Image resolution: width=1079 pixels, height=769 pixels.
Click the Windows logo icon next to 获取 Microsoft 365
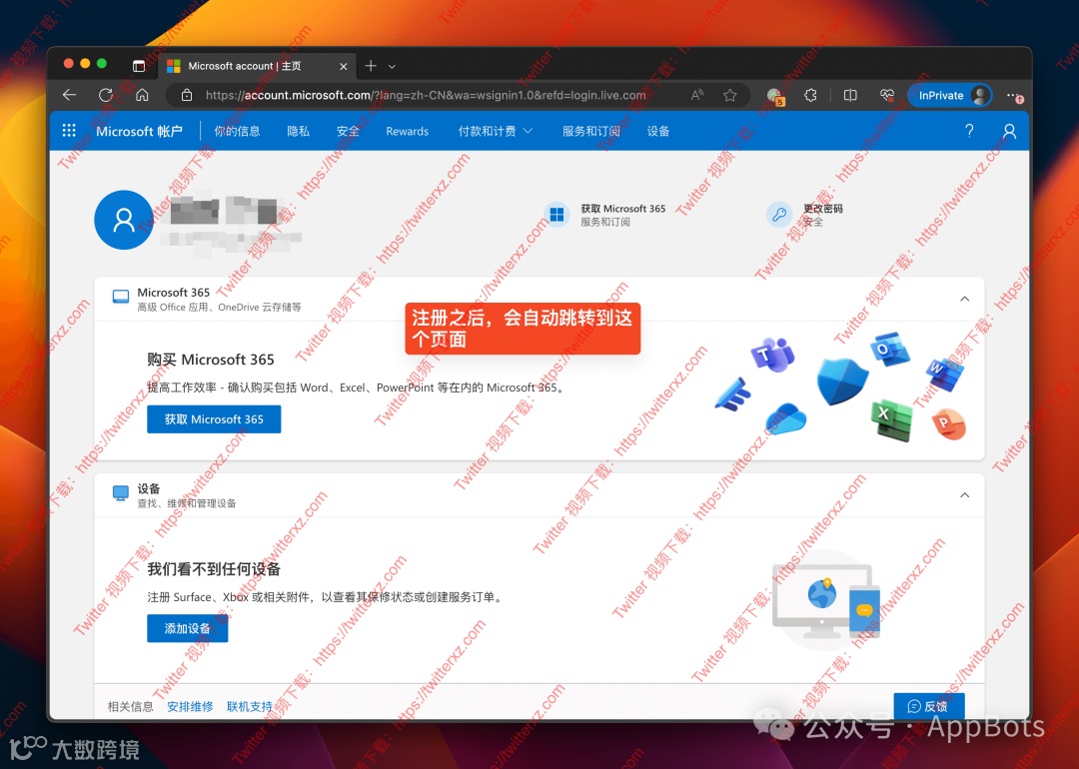click(556, 215)
